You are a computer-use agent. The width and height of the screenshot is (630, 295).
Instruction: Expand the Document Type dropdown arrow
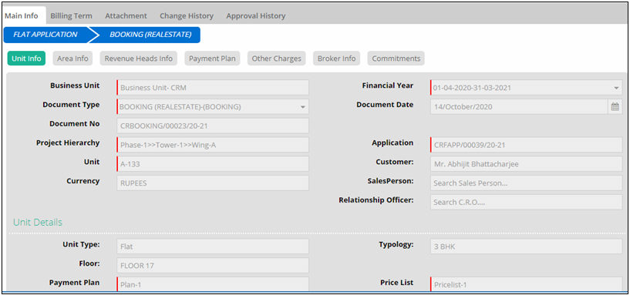tap(302, 107)
